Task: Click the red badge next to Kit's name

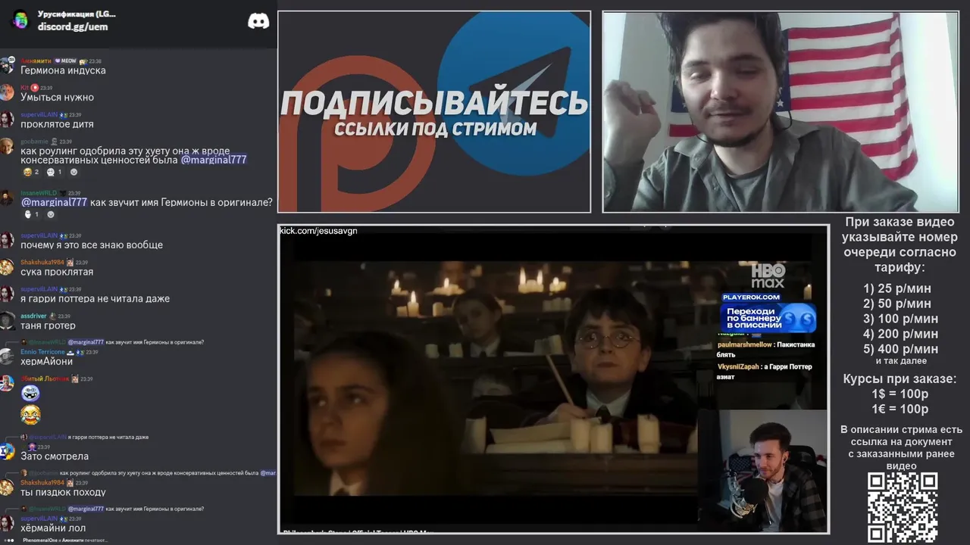Action: tap(35, 88)
